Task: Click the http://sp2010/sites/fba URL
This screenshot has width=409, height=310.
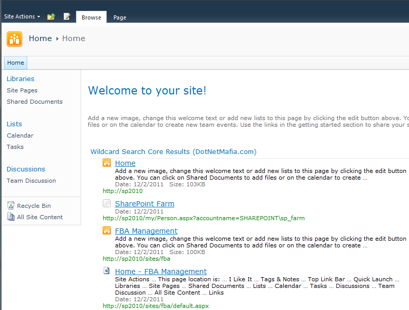Action: click(x=137, y=259)
